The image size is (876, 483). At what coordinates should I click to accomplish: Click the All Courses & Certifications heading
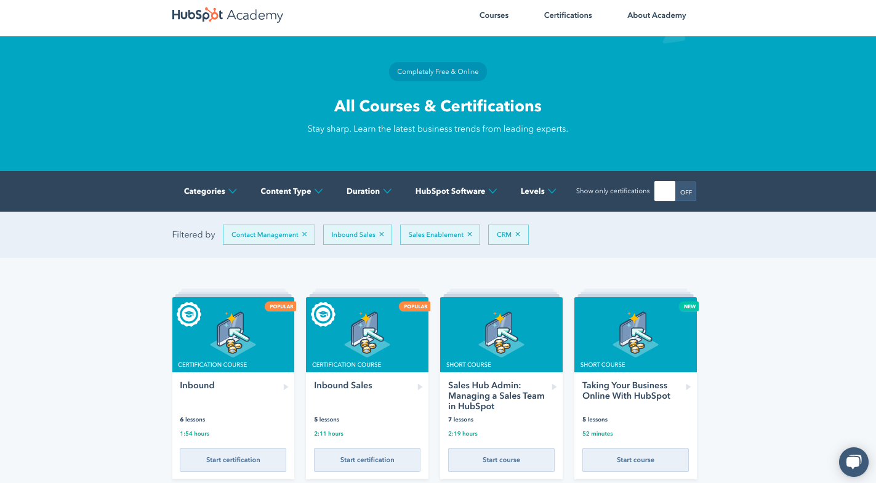438,106
